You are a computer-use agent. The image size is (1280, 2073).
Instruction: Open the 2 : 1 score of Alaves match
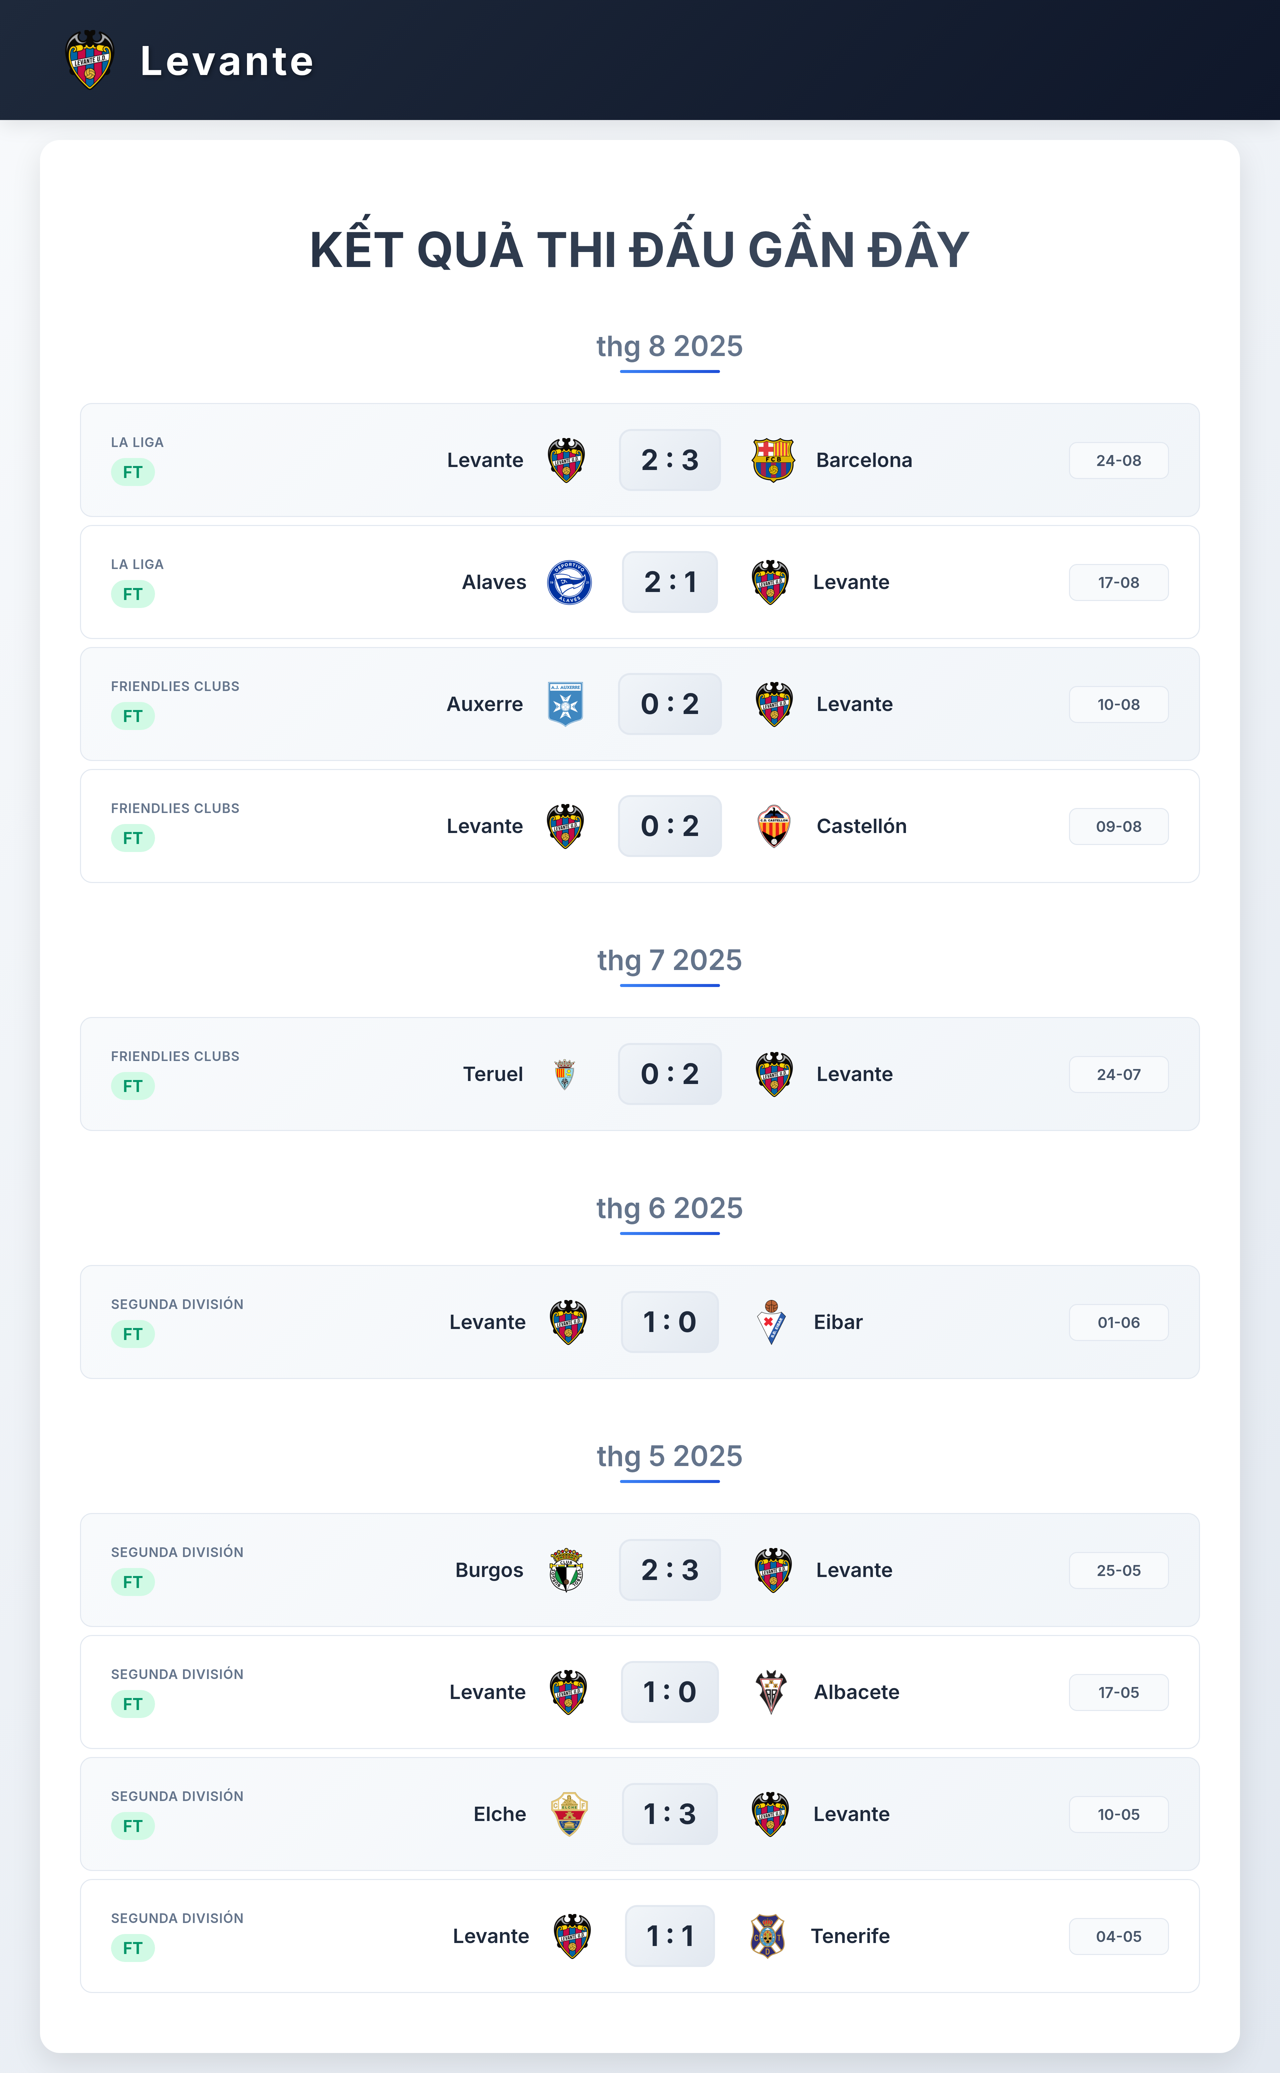coord(670,582)
